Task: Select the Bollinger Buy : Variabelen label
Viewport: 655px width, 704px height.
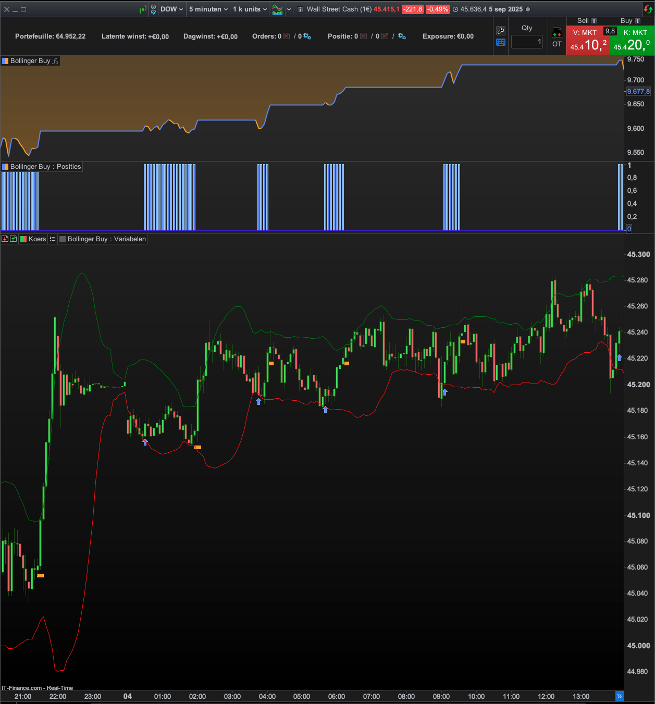Action: (x=106, y=239)
